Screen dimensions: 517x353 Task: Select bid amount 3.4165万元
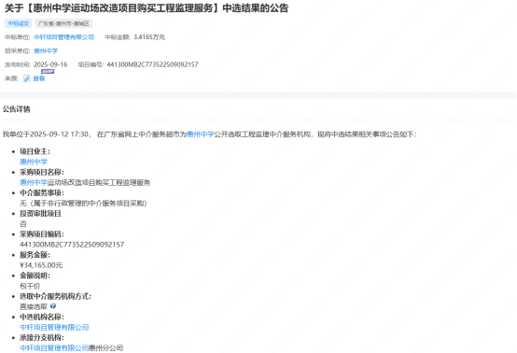click(x=149, y=37)
